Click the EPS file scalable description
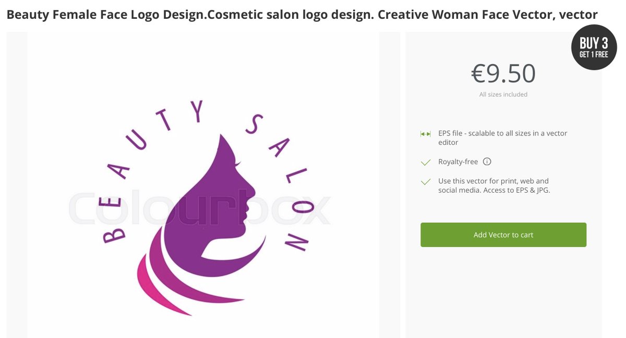626x338 pixels. [502, 137]
